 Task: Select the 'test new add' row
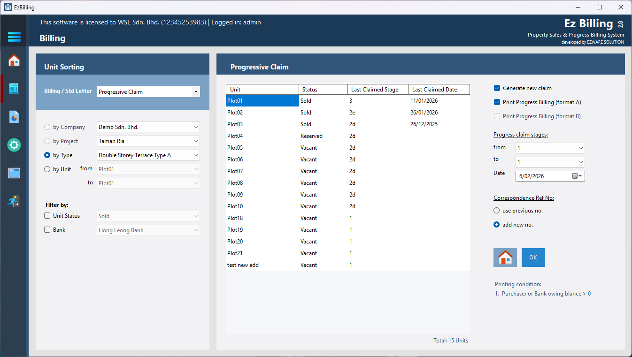(x=348, y=265)
